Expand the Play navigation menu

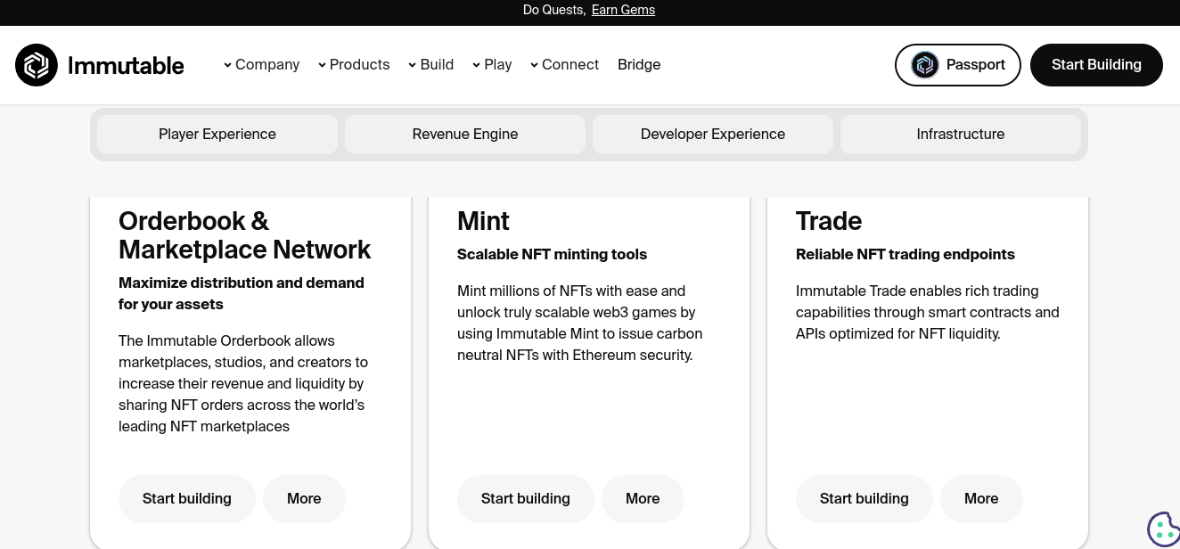(x=492, y=65)
